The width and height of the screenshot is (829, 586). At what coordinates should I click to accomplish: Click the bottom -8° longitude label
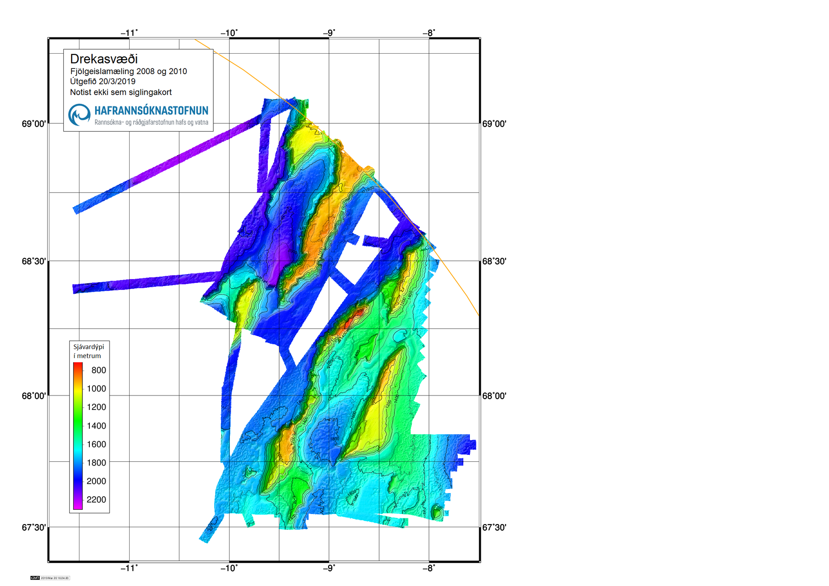428,568
